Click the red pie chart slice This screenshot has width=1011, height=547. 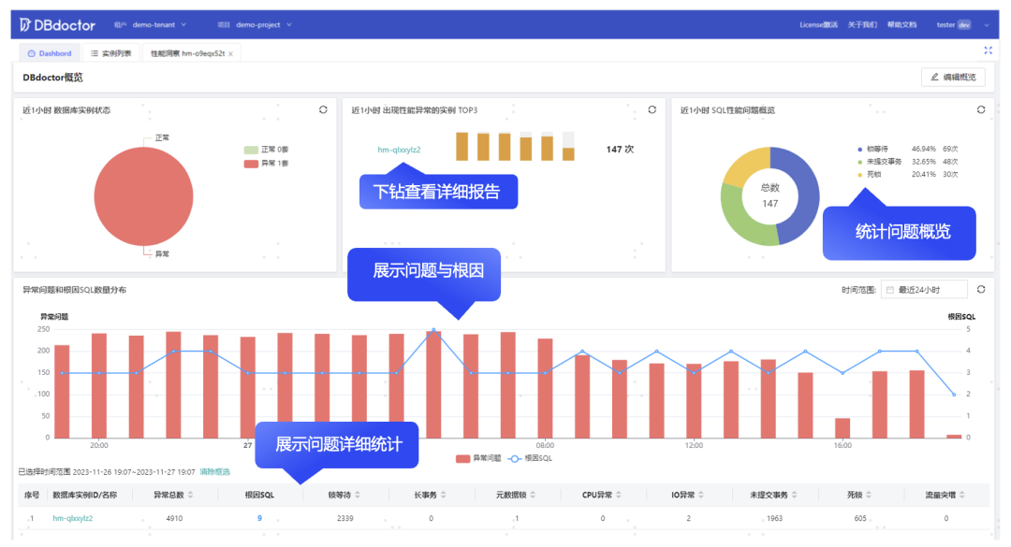[143, 196]
